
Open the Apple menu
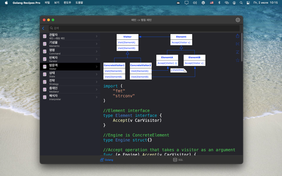coord(6,3)
